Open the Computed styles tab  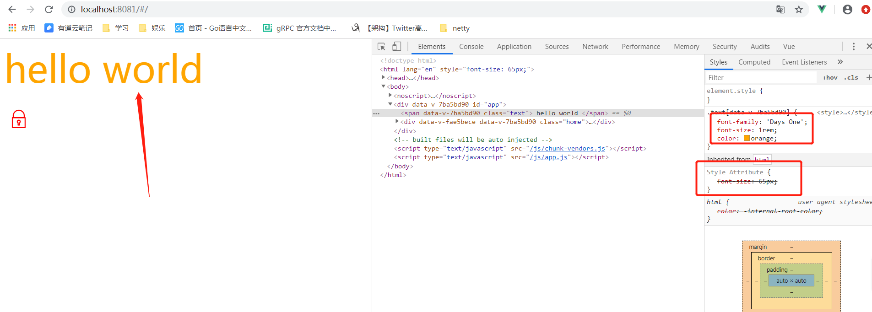coord(754,62)
